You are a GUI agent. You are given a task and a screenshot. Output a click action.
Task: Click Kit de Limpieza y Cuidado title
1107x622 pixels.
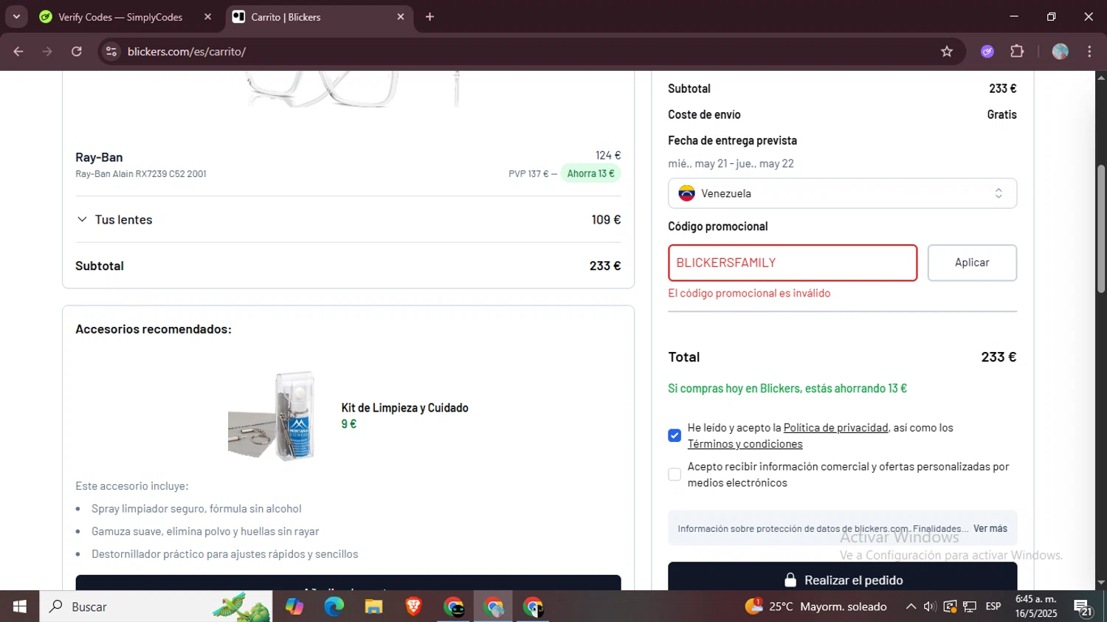[x=404, y=408]
